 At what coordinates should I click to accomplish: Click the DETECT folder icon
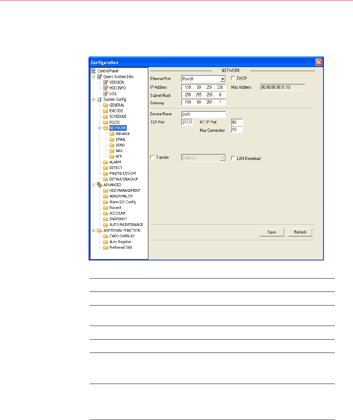106,168
